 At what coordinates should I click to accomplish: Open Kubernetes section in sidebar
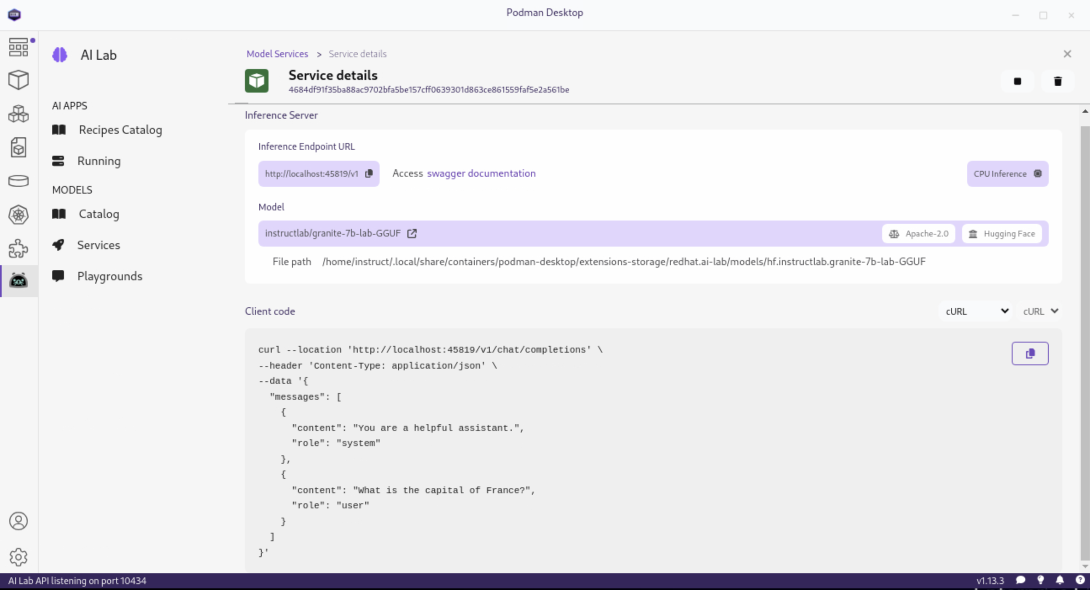pos(18,215)
